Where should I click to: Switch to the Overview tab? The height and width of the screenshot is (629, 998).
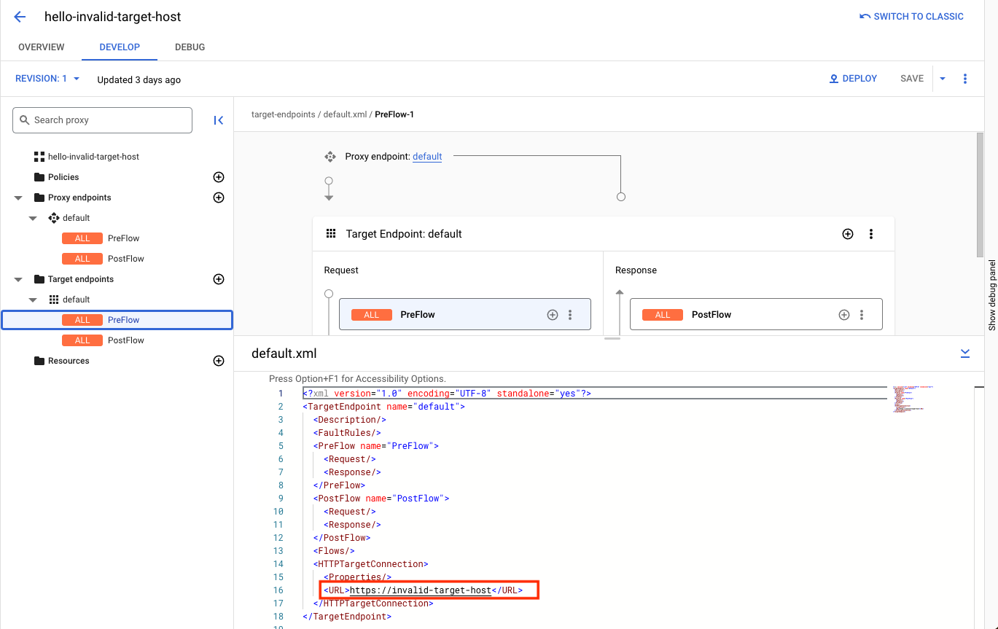point(42,47)
